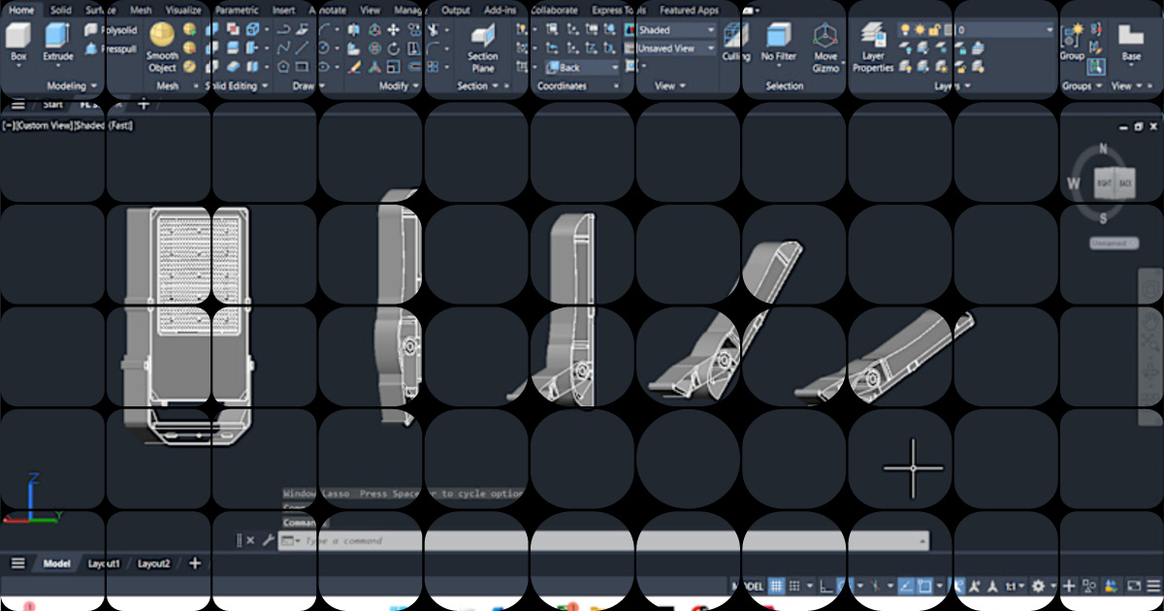
Task: Open the Shaded visual style dropdown
Action: (676, 30)
